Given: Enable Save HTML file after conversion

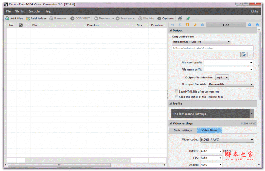Looking at the screenshot, I should click(x=177, y=91).
